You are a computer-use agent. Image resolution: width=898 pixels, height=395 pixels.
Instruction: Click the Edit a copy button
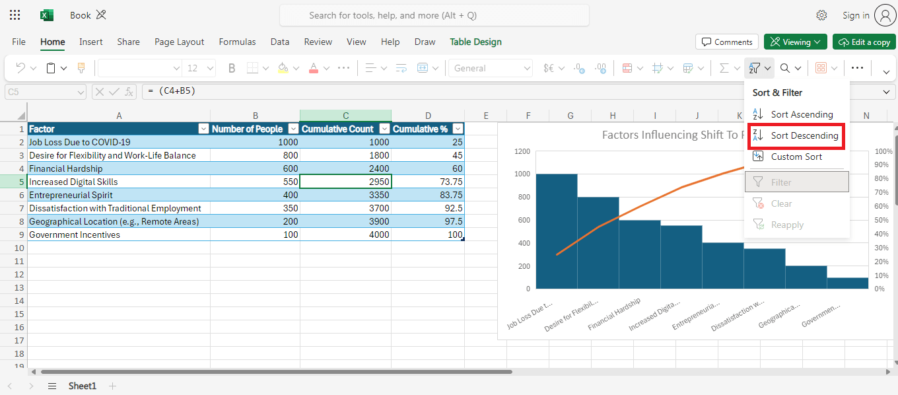click(x=864, y=42)
